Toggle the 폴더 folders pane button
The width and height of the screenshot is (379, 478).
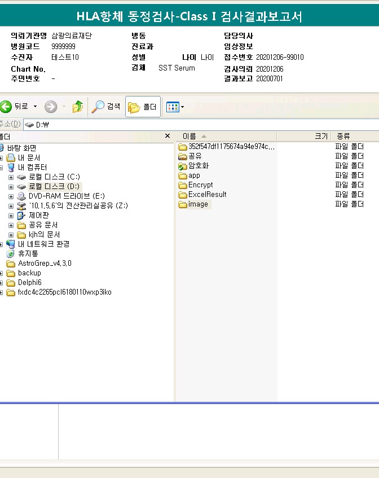(143, 107)
